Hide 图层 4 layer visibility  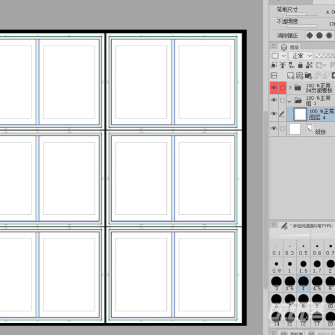[x=274, y=114]
